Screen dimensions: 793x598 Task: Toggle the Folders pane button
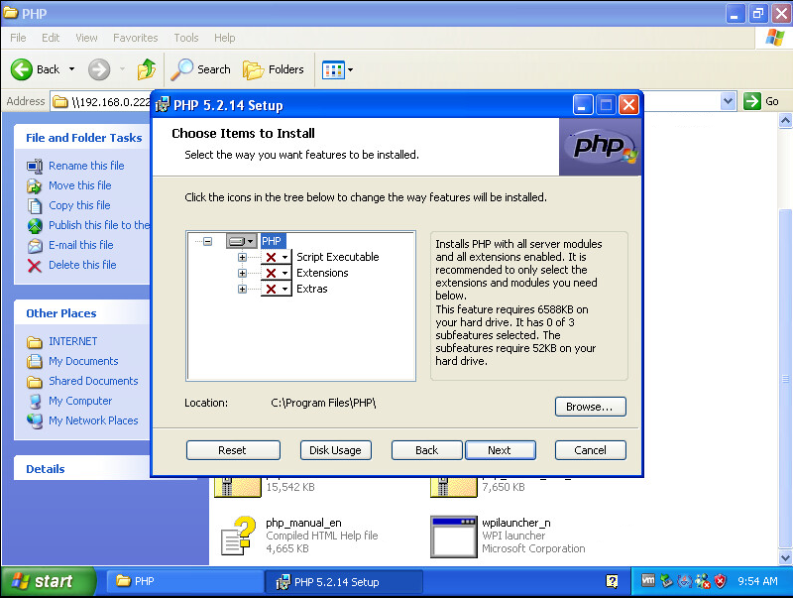pos(274,69)
